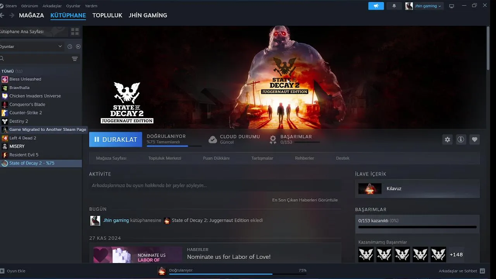This screenshot has width=496, height=279.
Task: Show the +148 remaining achievements
Action: click(456, 255)
